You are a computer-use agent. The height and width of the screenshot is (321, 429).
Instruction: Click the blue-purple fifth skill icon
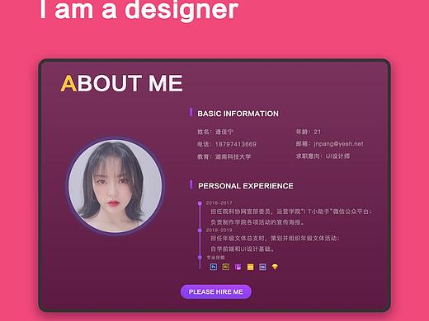coord(262,267)
